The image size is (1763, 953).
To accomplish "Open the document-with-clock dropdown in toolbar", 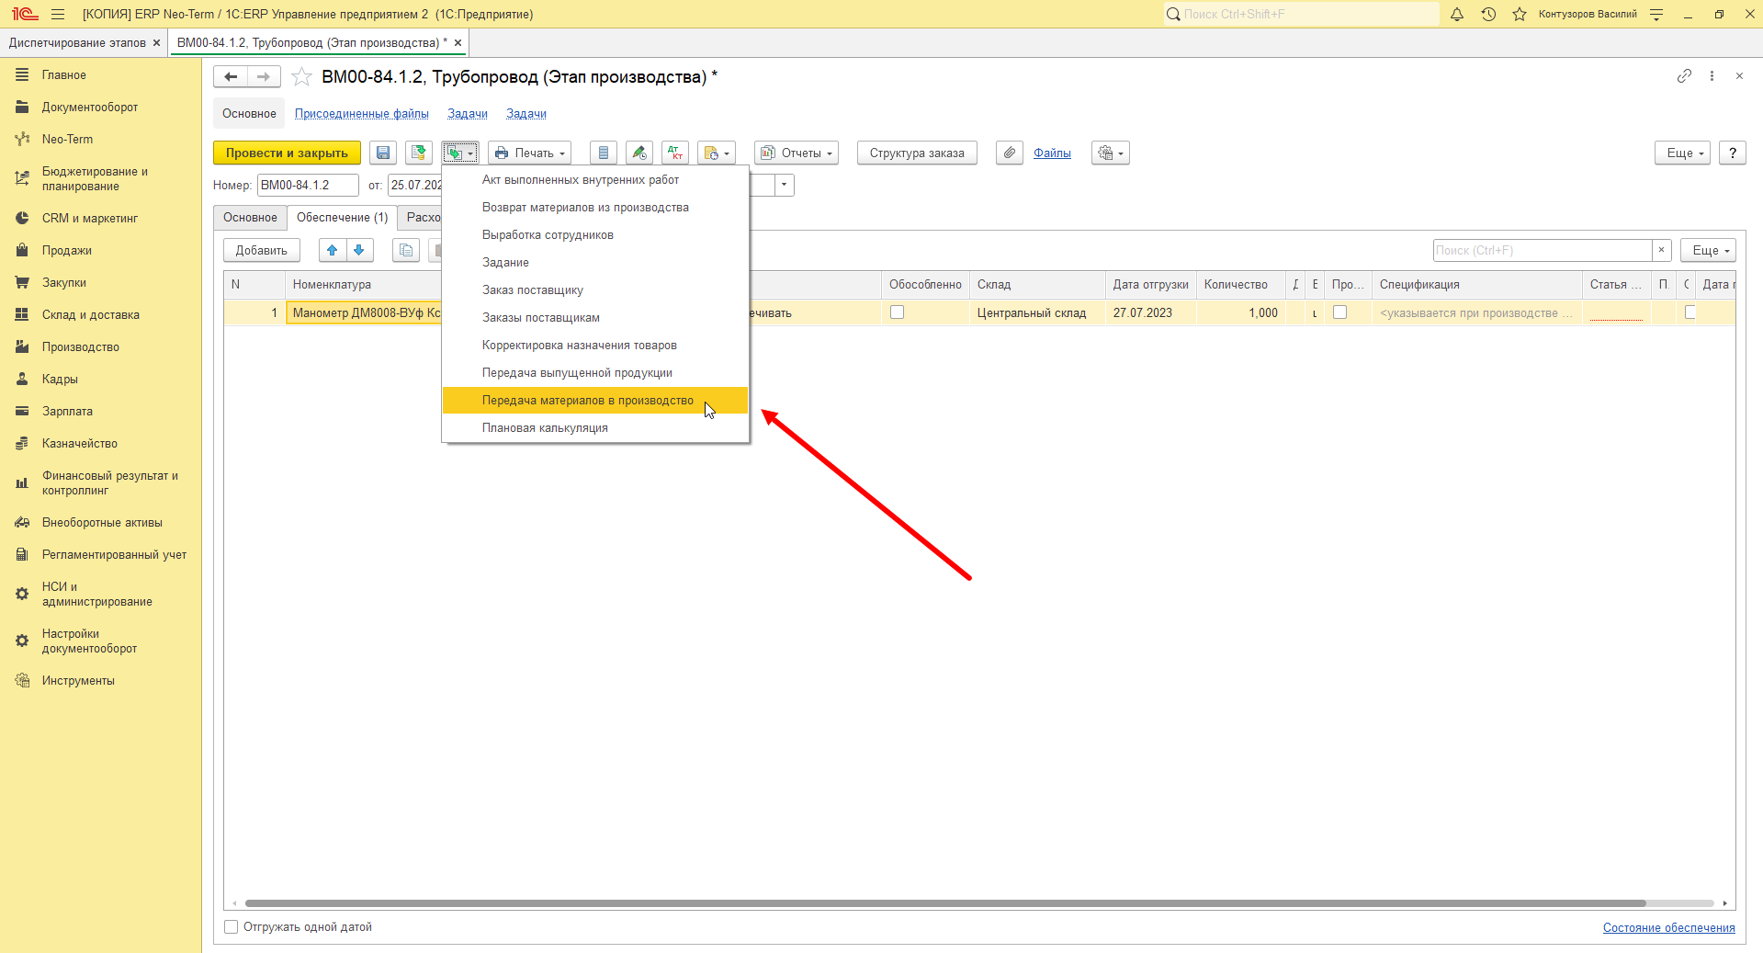I will [x=717, y=153].
